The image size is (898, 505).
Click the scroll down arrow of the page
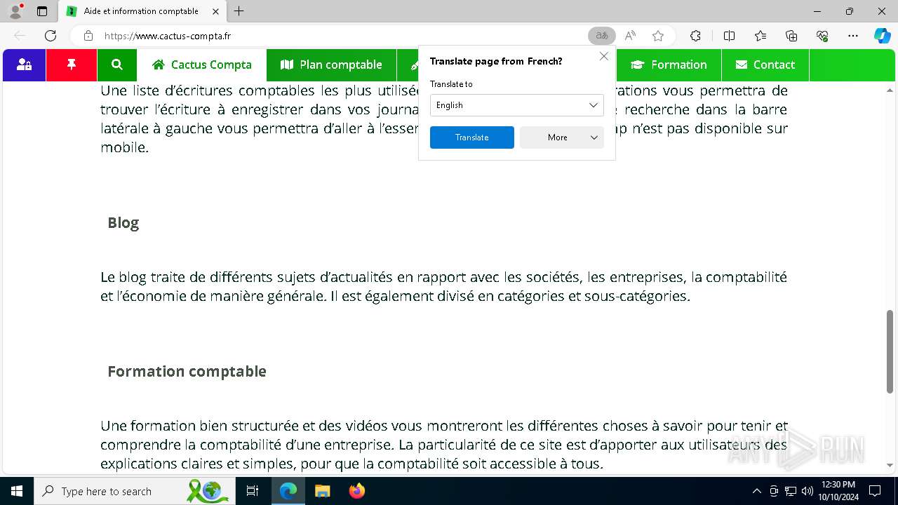pyautogui.click(x=890, y=465)
